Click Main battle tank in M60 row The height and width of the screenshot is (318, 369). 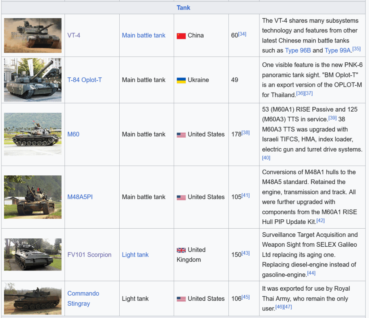pos(143,134)
